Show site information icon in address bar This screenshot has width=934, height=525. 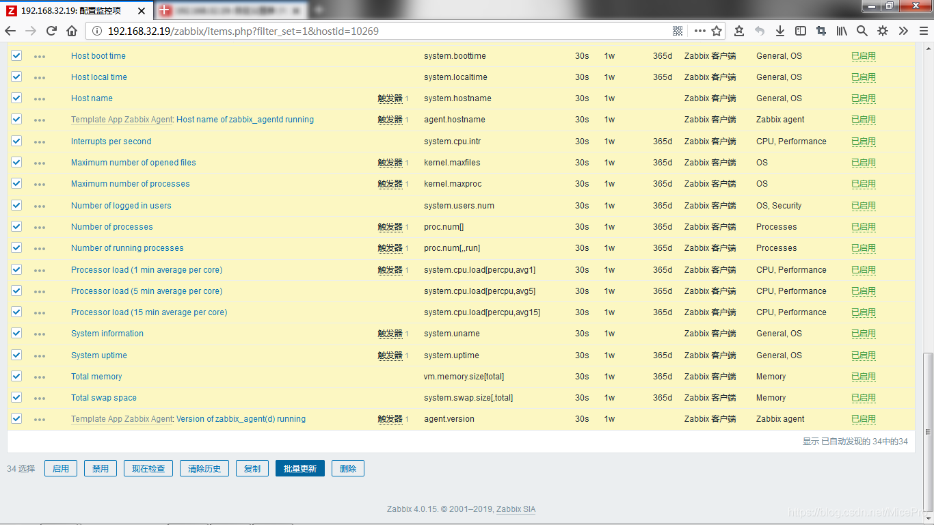97,31
